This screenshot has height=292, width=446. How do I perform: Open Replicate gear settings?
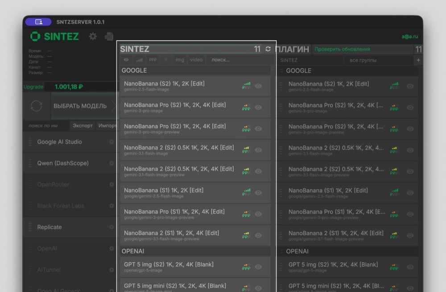click(x=111, y=227)
